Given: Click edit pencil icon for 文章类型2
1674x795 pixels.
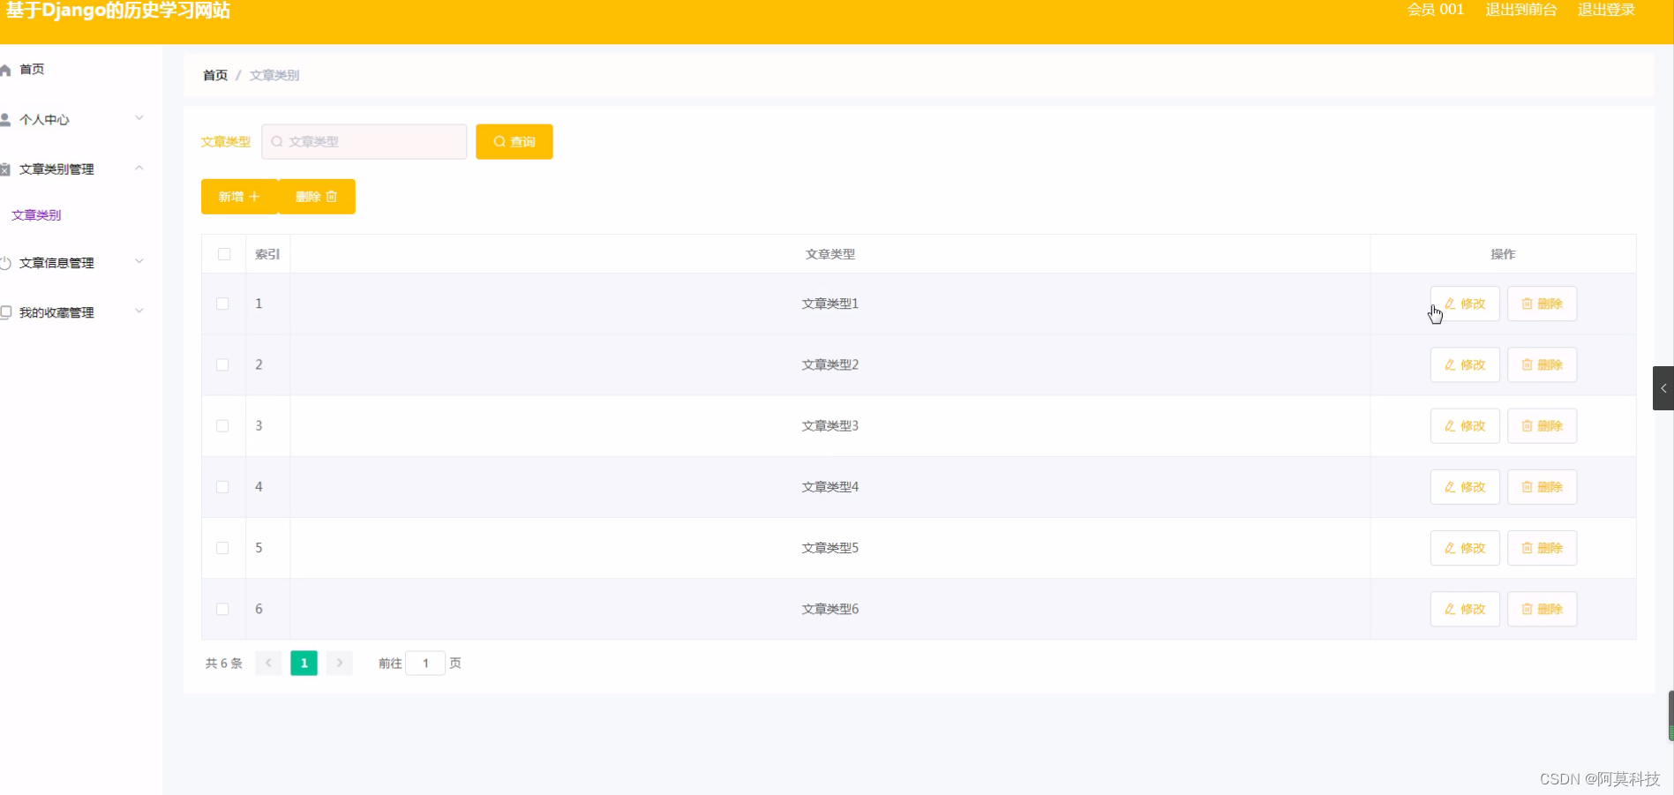Looking at the screenshot, I should click(x=1450, y=364).
